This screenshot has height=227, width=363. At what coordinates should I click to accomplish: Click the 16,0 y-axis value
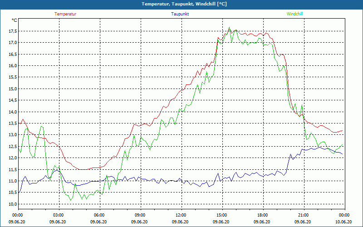(13, 66)
